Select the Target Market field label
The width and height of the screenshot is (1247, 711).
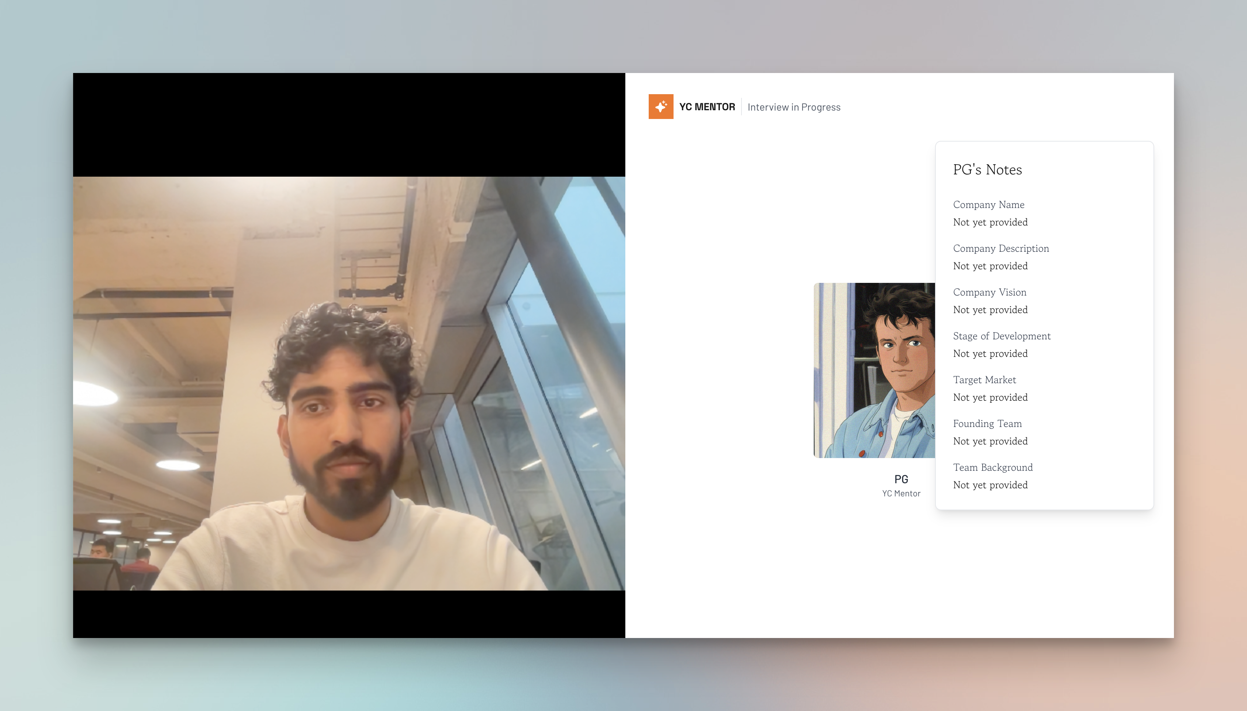[x=984, y=380]
